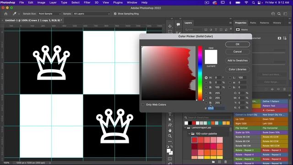Switch to the Paths tab
The width and height of the screenshot is (293, 165).
coord(253,23)
